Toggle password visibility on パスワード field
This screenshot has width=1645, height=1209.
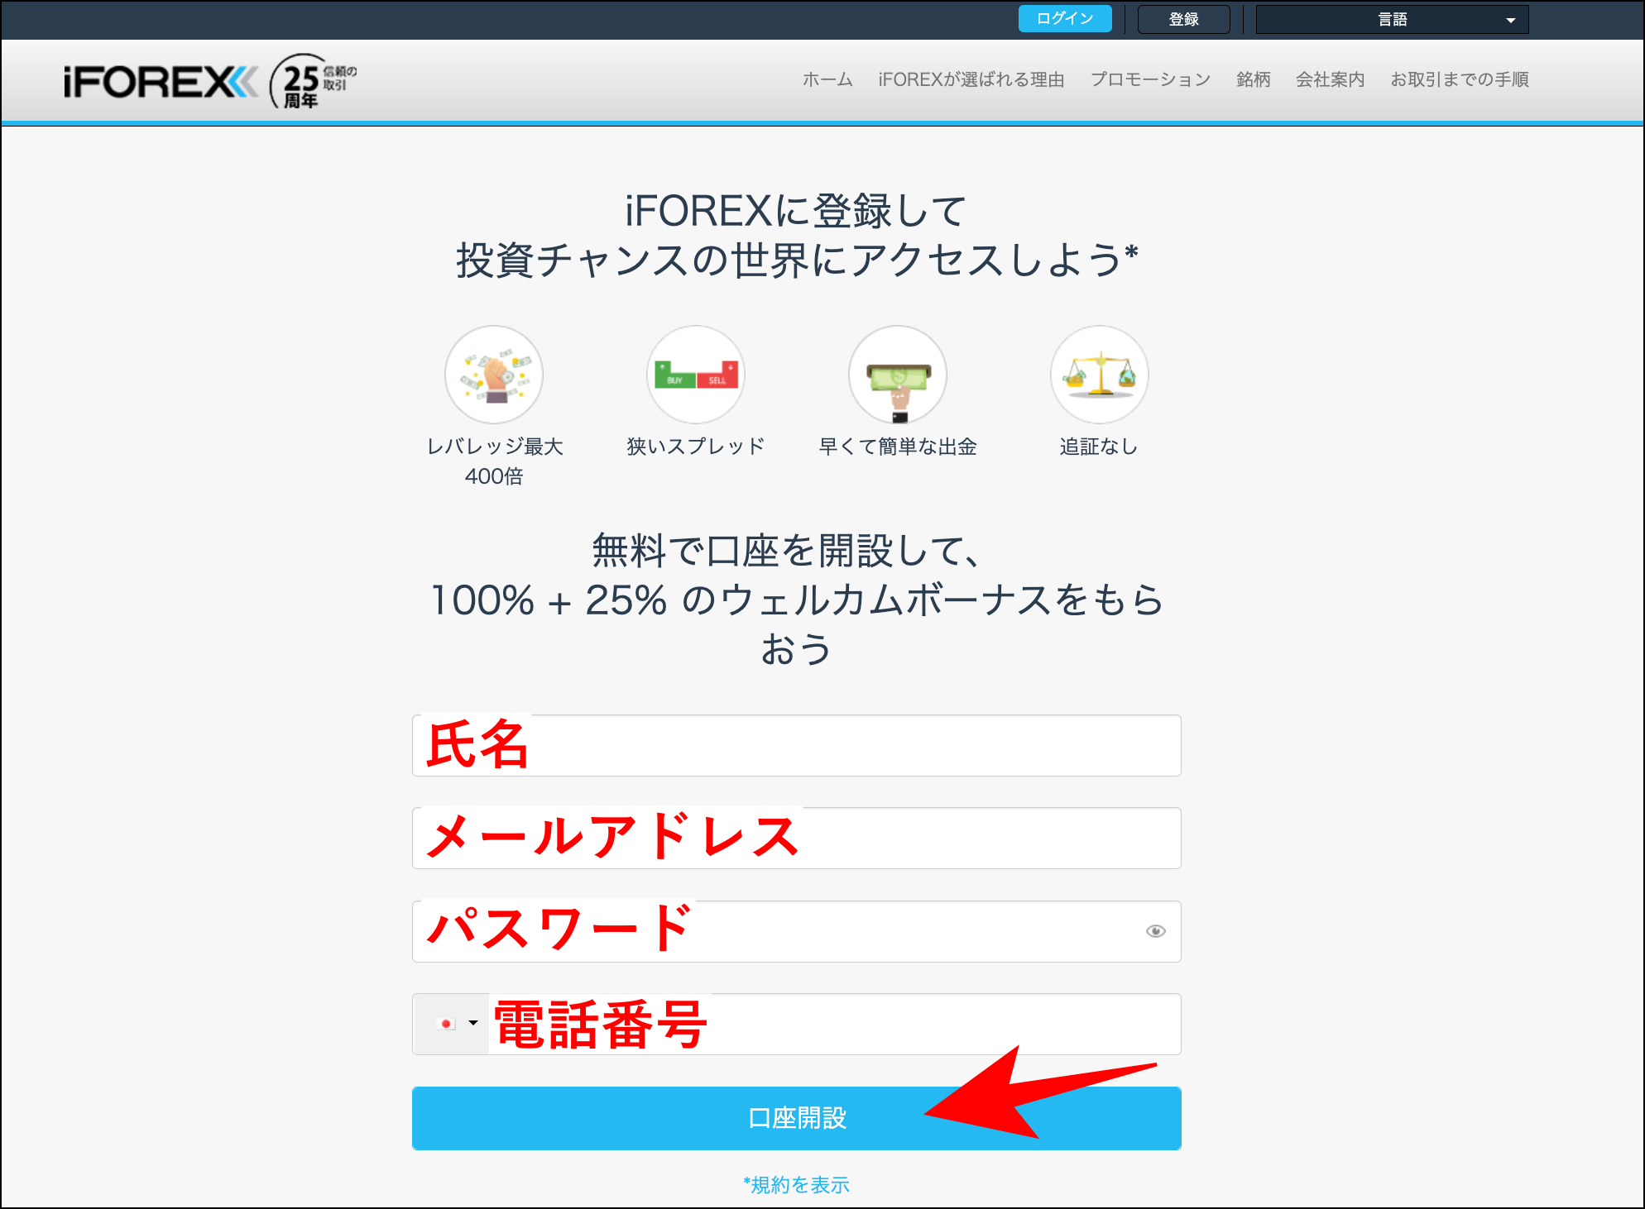pos(1156,932)
